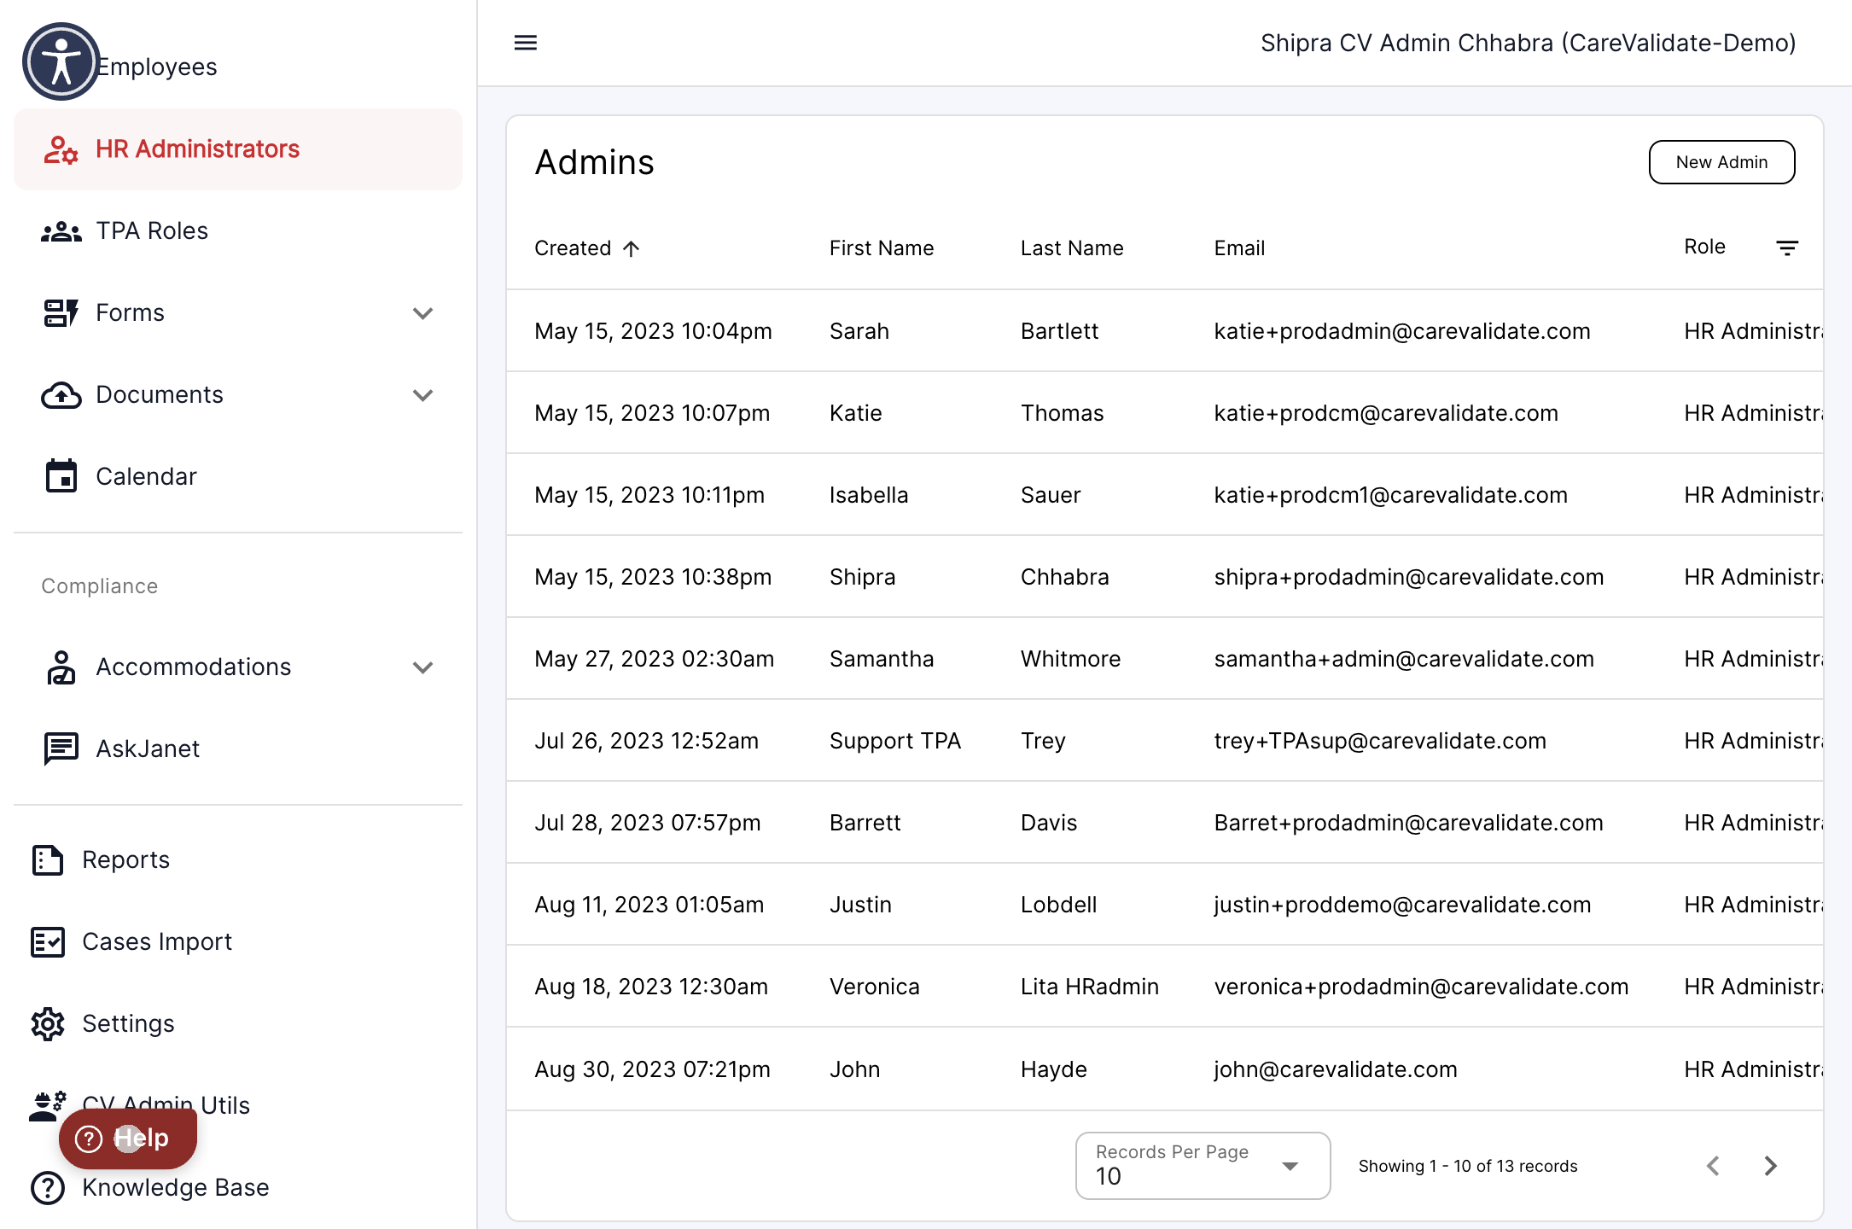This screenshot has height=1229, width=1852.
Task: Click the Forms sidebar icon
Action: [x=61, y=313]
